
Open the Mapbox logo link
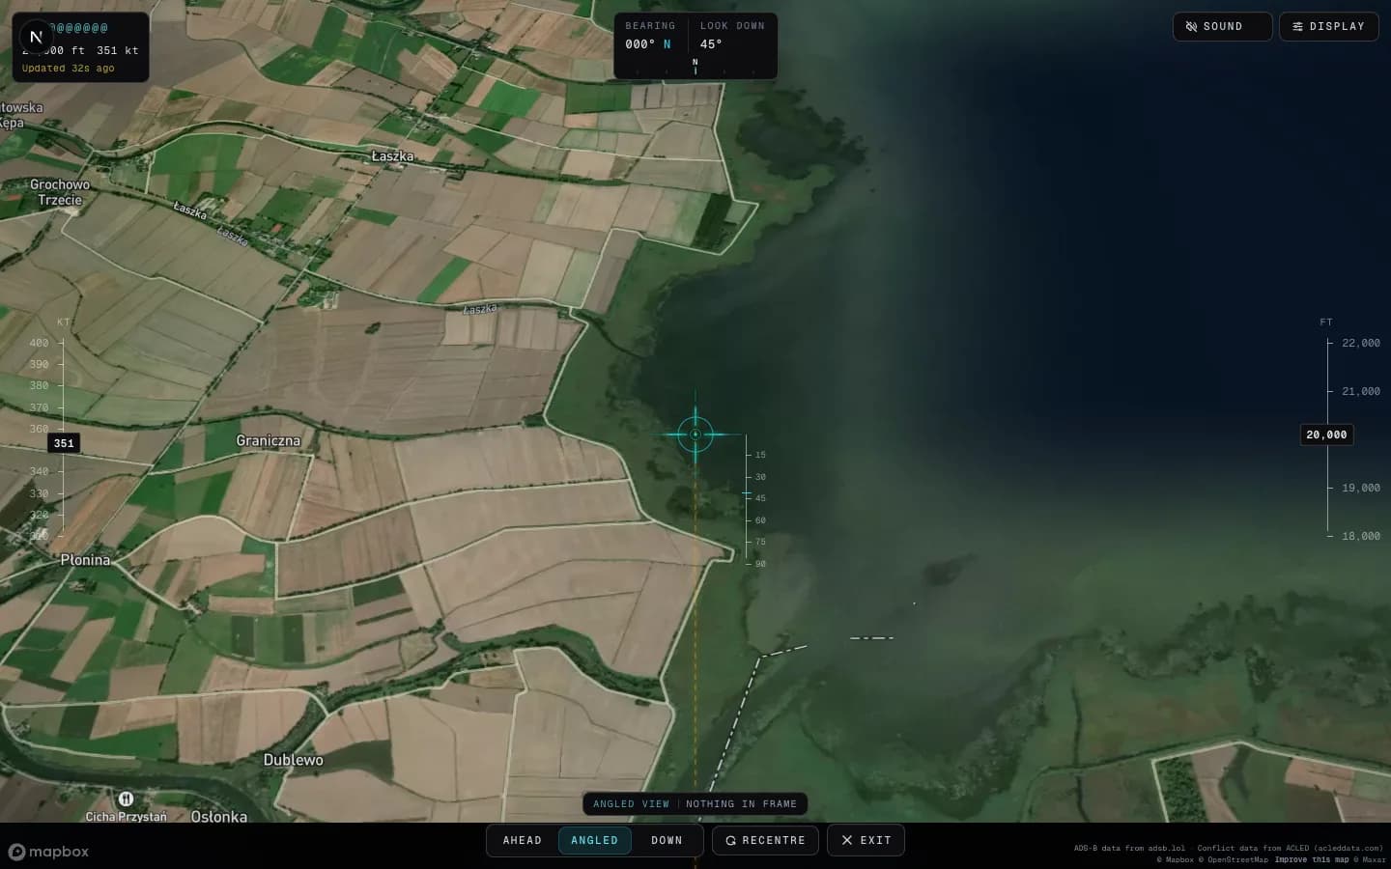click(x=48, y=852)
